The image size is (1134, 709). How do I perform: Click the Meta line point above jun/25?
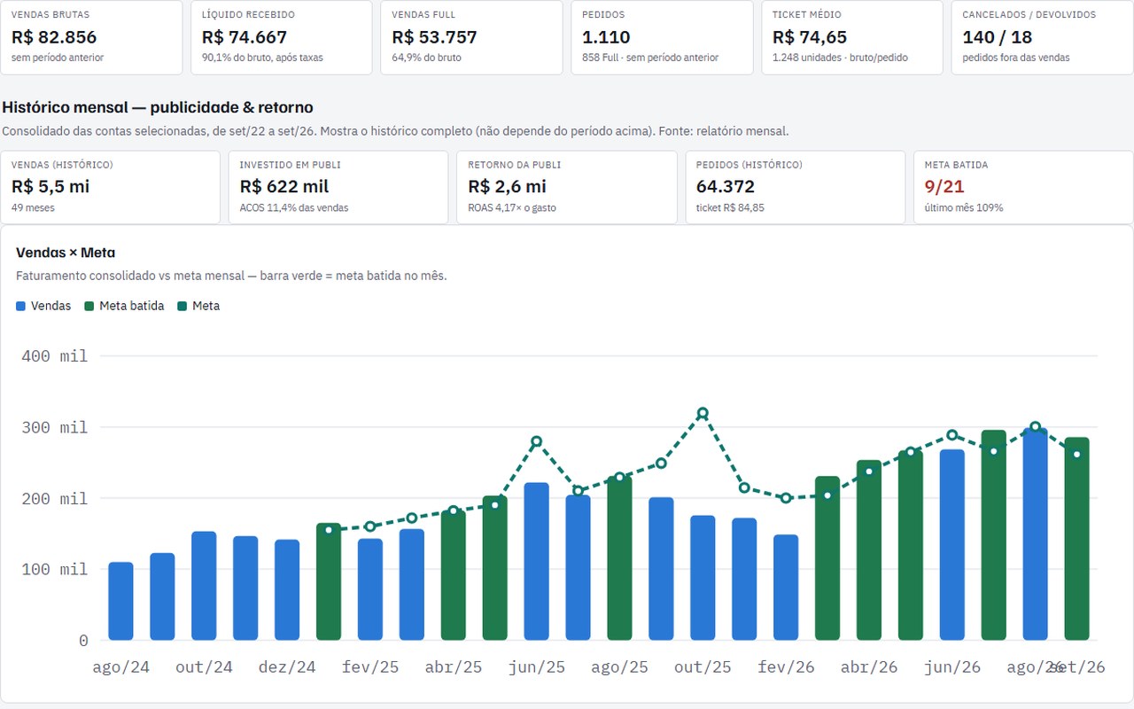tap(536, 441)
